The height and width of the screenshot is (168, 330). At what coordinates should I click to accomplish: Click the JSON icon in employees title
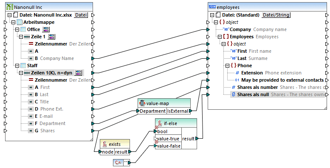[212, 7]
